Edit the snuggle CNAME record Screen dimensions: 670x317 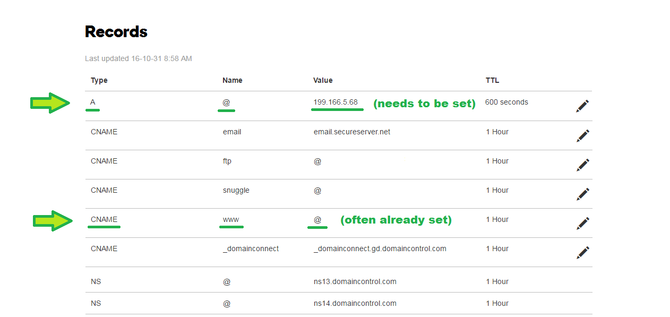(x=582, y=194)
